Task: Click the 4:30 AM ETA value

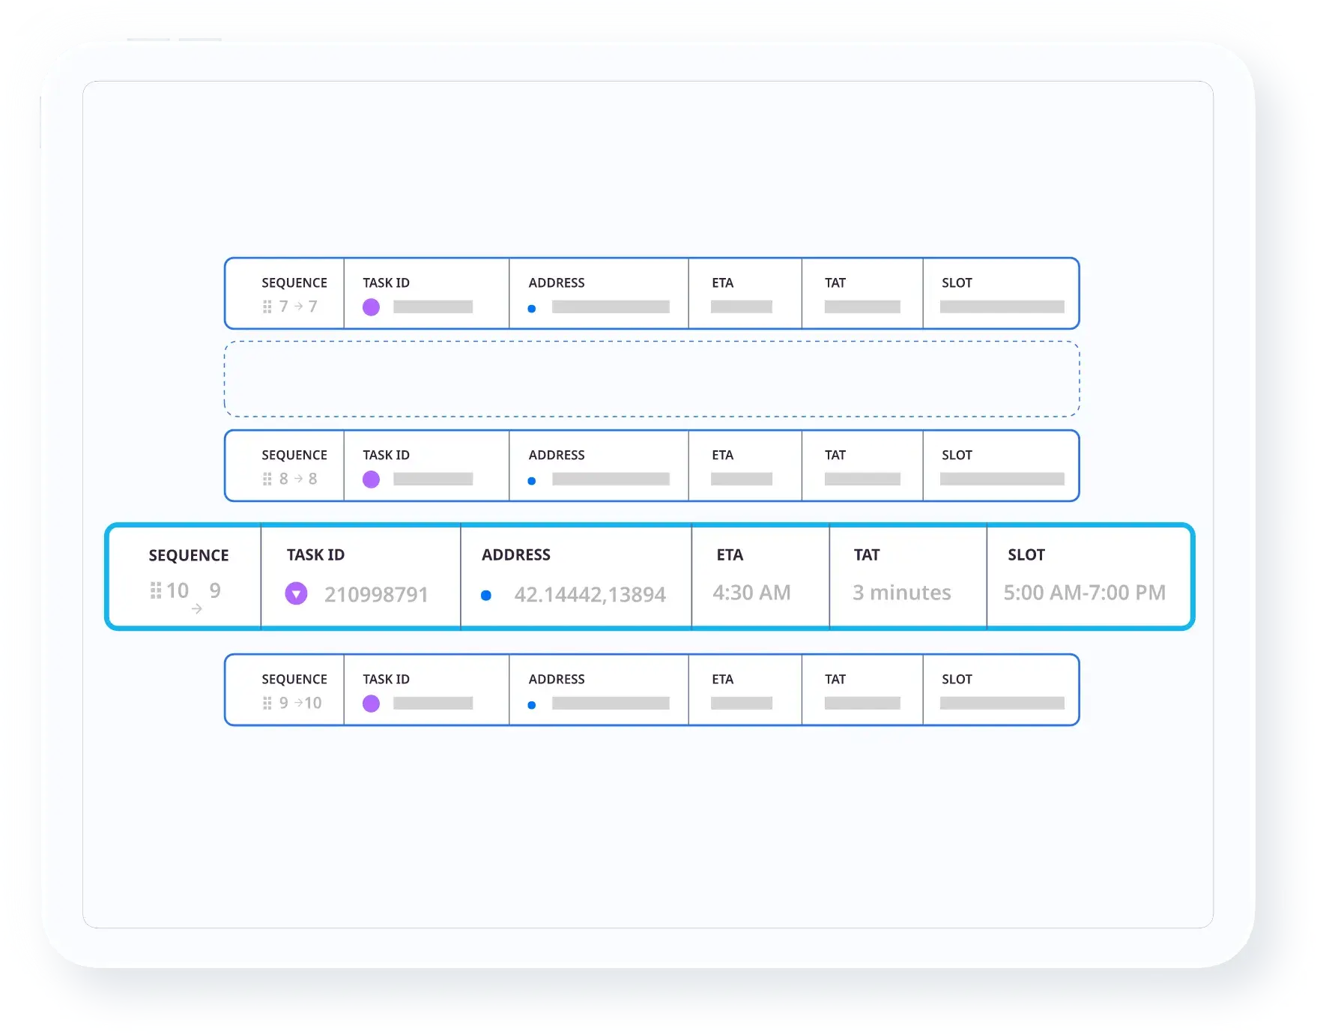Action: coord(751,593)
